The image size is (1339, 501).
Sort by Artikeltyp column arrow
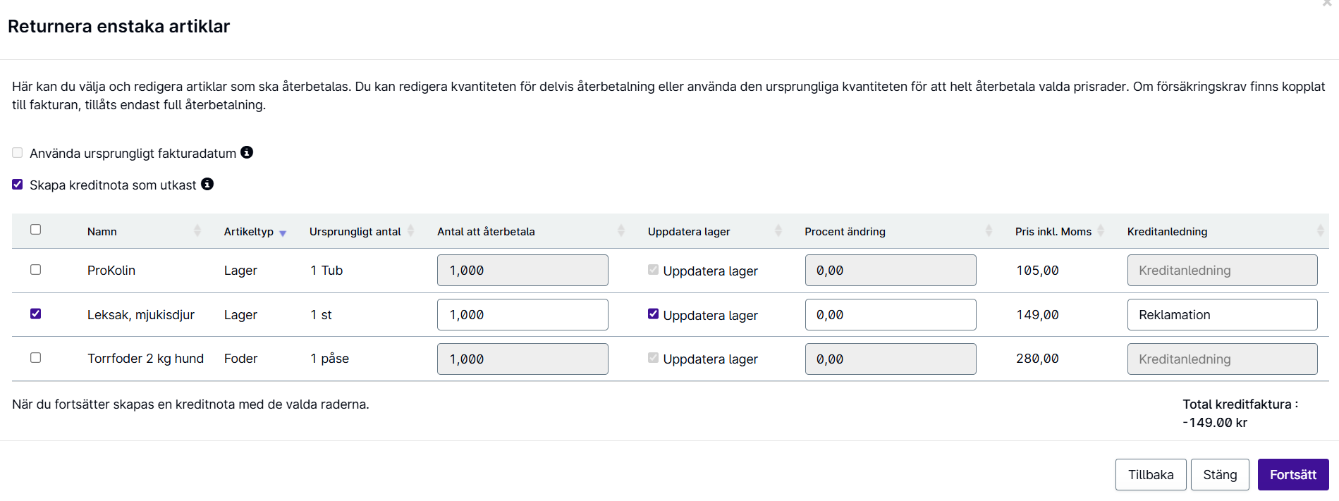point(283,233)
